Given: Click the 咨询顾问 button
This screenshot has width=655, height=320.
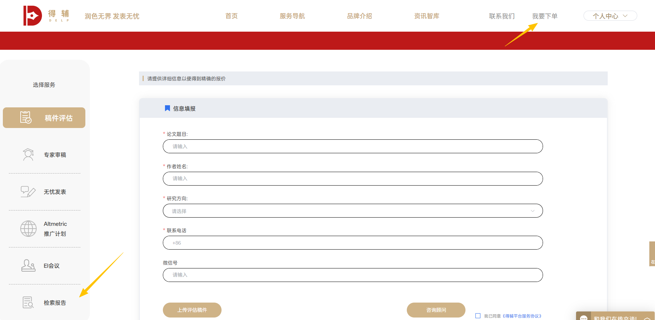Looking at the screenshot, I should click(x=436, y=310).
